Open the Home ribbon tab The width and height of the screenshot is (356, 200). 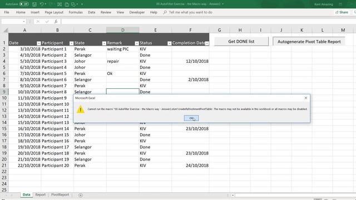pyautogui.click(x=21, y=12)
